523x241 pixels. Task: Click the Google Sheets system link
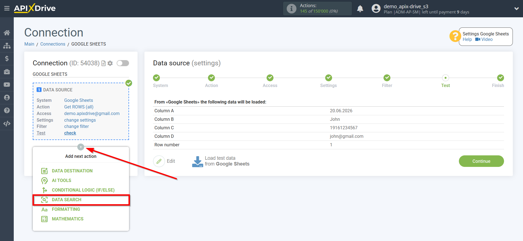click(x=79, y=100)
